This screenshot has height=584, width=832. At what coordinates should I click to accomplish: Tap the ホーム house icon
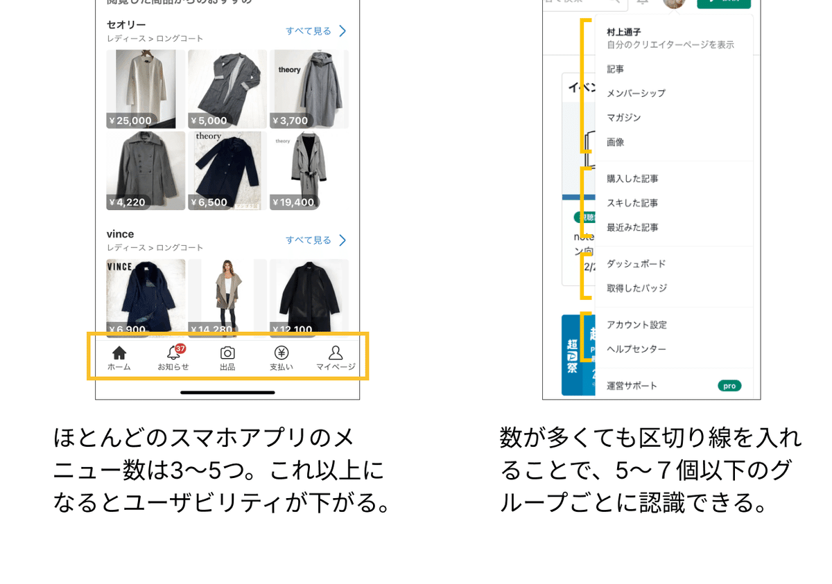coord(119,353)
